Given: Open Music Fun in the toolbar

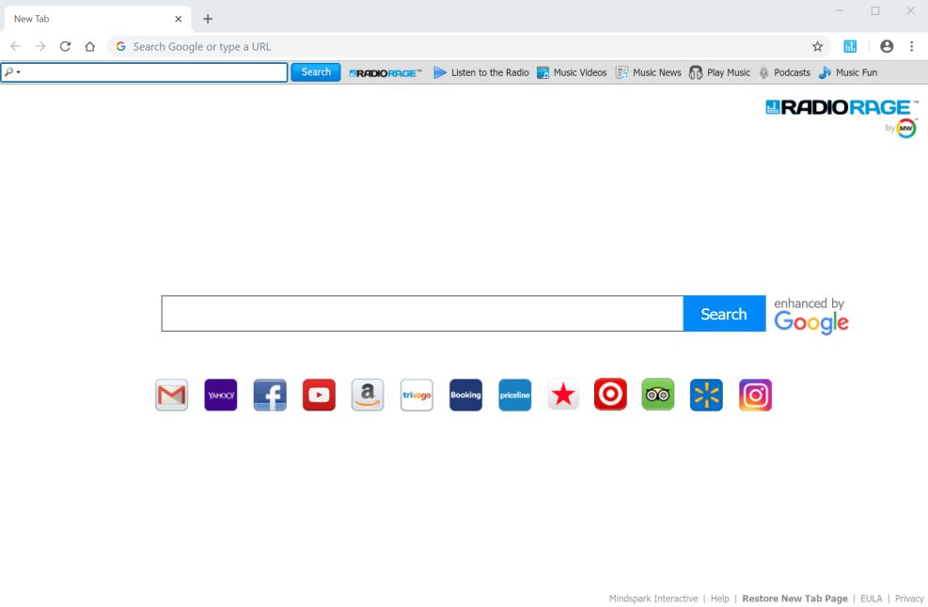Looking at the screenshot, I should pyautogui.click(x=848, y=72).
